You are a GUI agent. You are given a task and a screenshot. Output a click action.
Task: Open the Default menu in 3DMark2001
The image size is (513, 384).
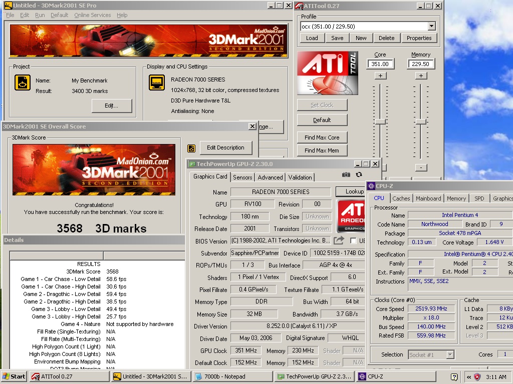click(59, 15)
